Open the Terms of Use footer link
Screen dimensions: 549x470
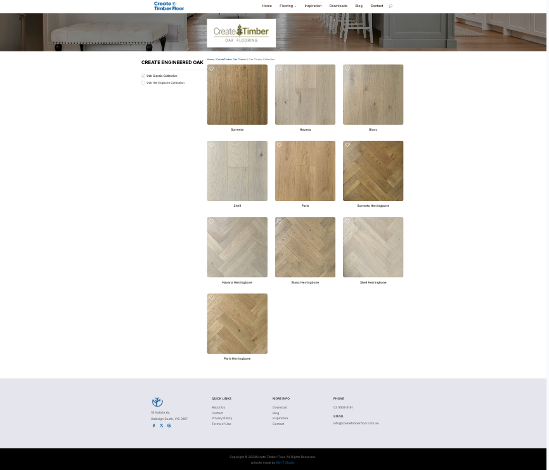pyautogui.click(x=221, y=424)
